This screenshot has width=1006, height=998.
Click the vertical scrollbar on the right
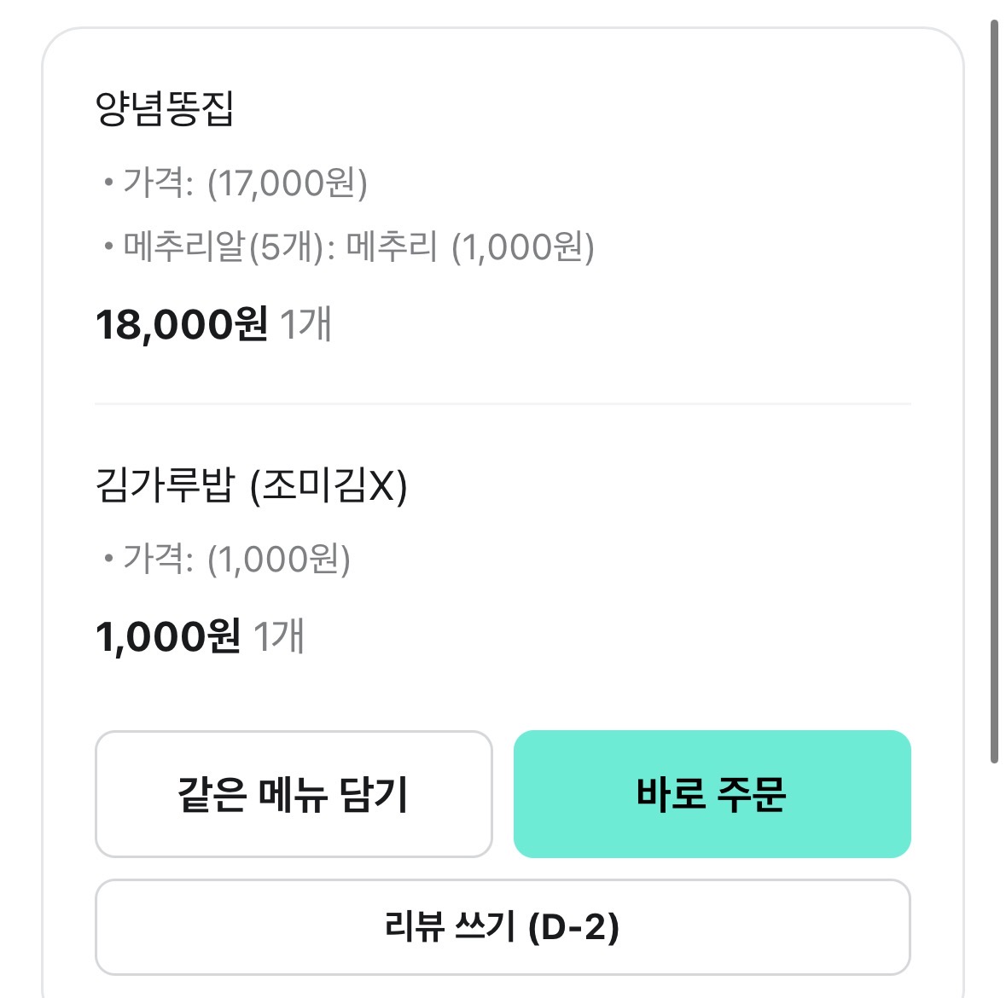tap(994, 392)
